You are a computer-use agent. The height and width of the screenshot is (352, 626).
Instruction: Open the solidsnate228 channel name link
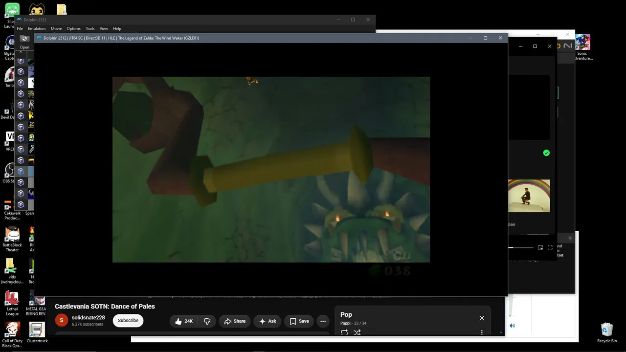(88, 318)
